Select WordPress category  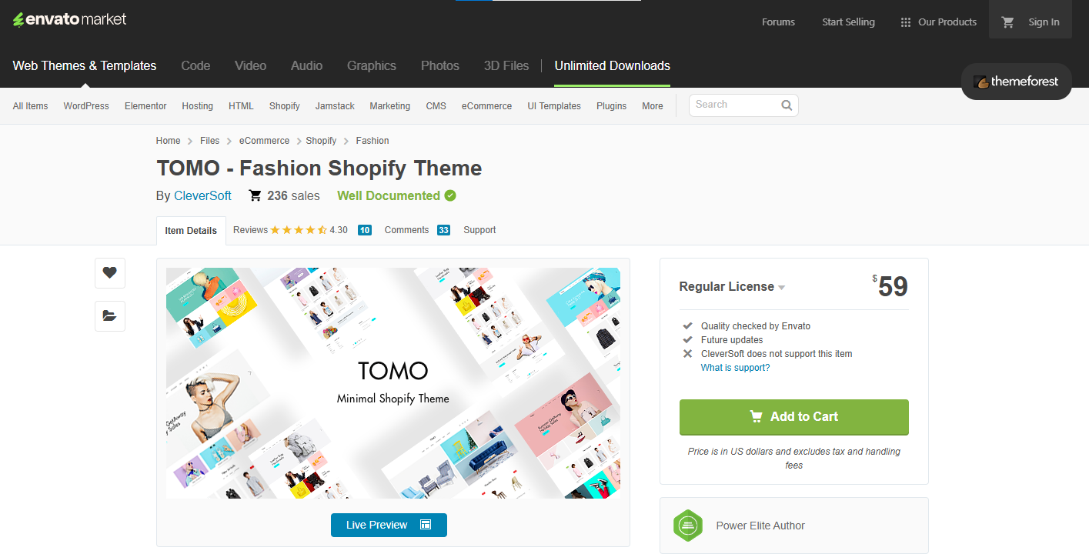(x=86, y=106)
